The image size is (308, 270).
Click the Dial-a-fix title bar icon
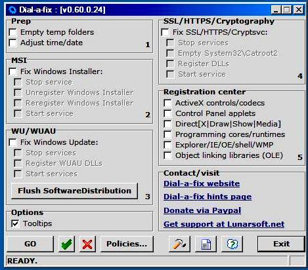click(12, 10)
